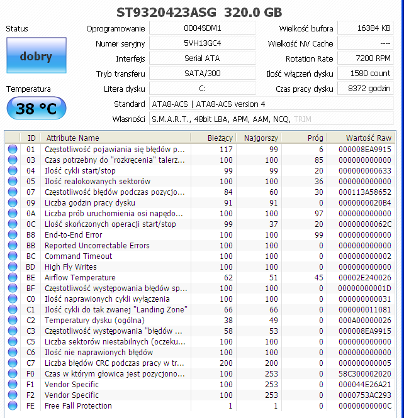The height and width of the screenshot is (418, 404).
Task: Click status orb for Reported Uncorrectable Errors
Action: pos(13,245)
